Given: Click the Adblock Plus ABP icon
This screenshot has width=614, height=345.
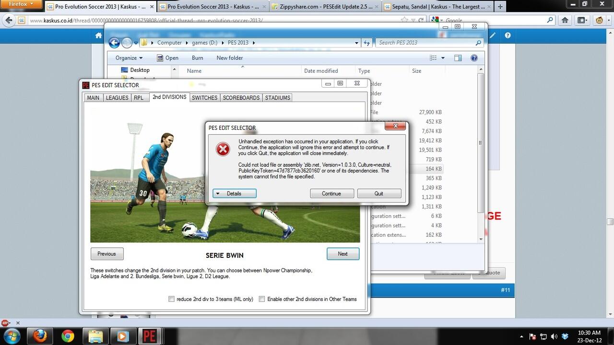Looking at the screenshot, I should pyautogui.click(x=5, y=323).
